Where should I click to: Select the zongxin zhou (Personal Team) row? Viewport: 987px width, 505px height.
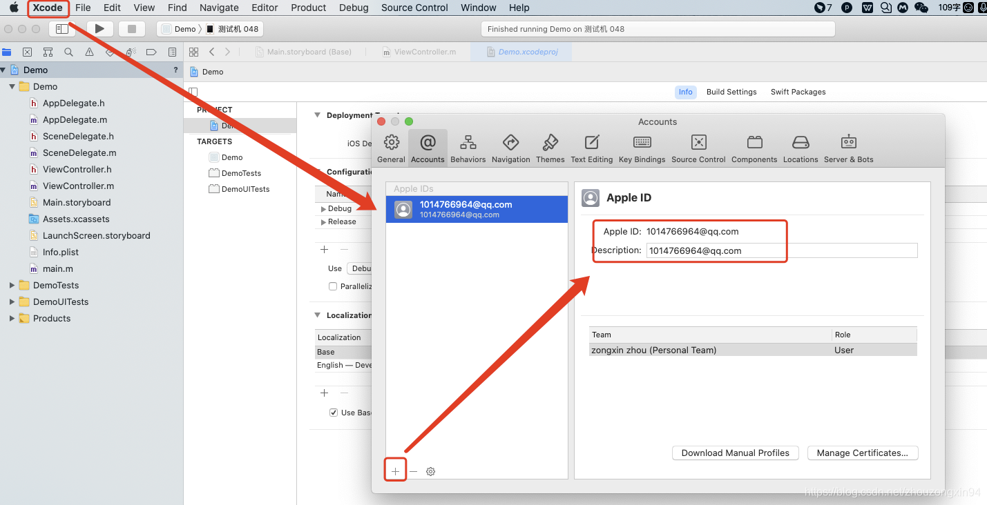[753, 350]
